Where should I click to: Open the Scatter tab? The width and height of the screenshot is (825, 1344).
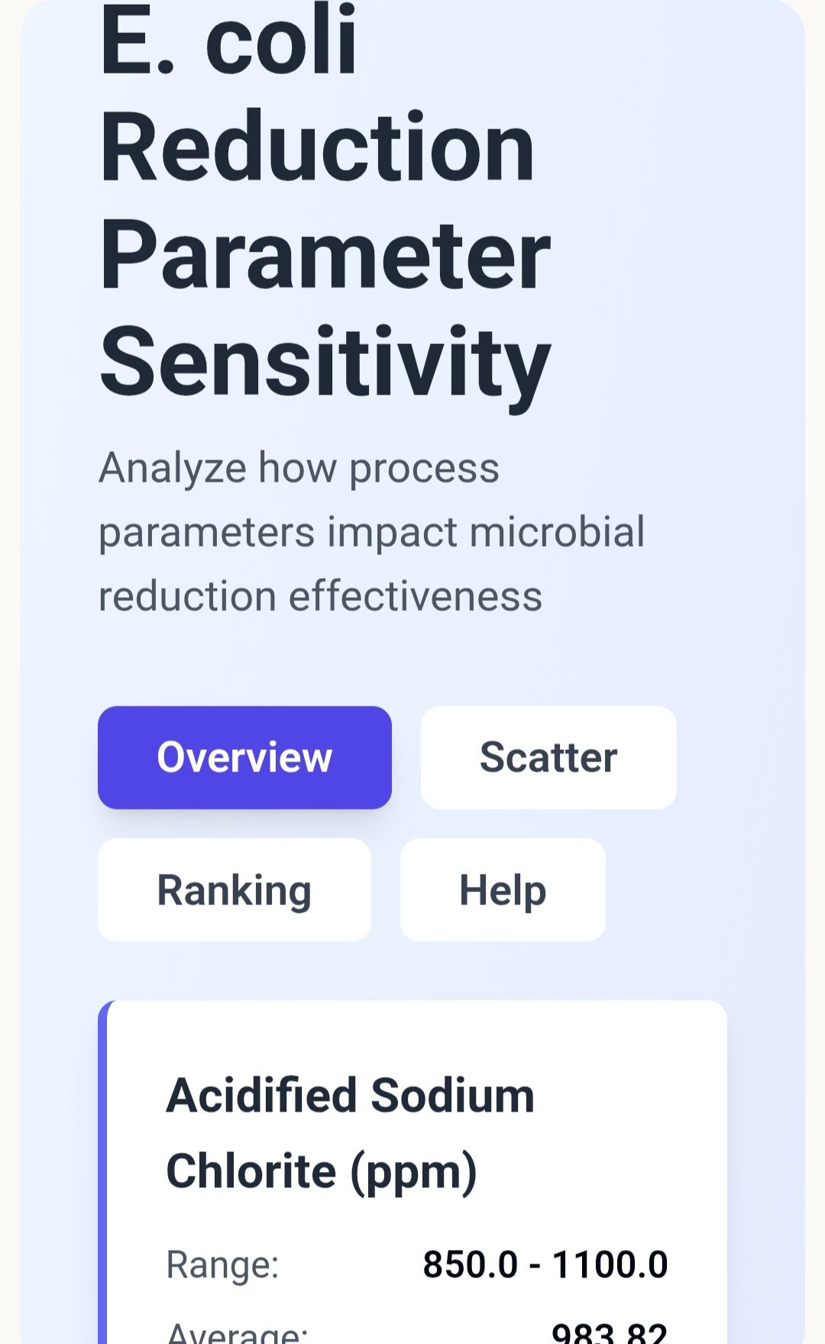click(548, 757)
